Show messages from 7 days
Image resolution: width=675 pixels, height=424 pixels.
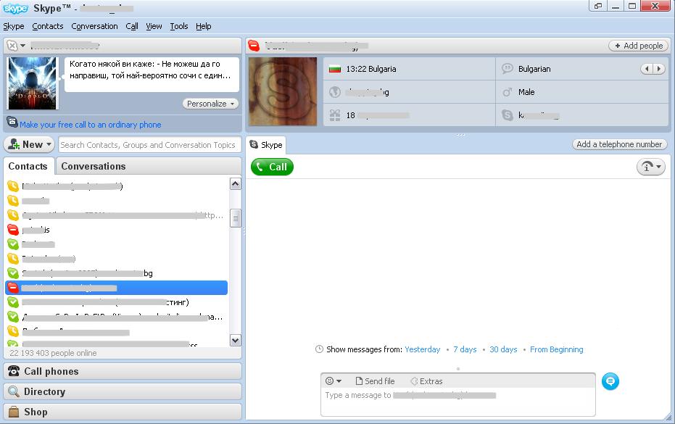coord(465,349)
